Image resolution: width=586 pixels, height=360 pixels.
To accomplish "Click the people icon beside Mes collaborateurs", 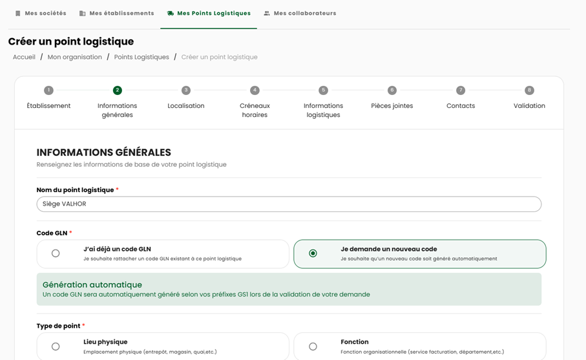I will (x=267, y=14).
